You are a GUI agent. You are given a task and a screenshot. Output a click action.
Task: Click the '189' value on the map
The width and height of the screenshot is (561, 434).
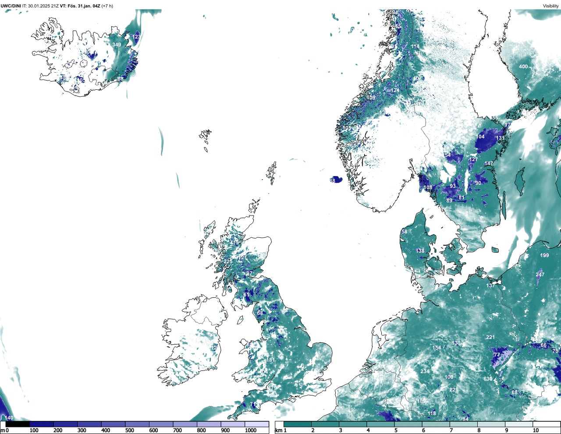point(421,401)
